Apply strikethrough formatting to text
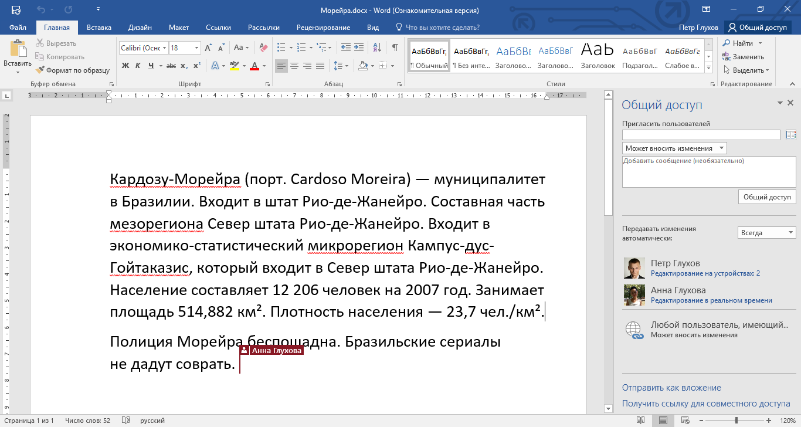 [x=172, y=66]
